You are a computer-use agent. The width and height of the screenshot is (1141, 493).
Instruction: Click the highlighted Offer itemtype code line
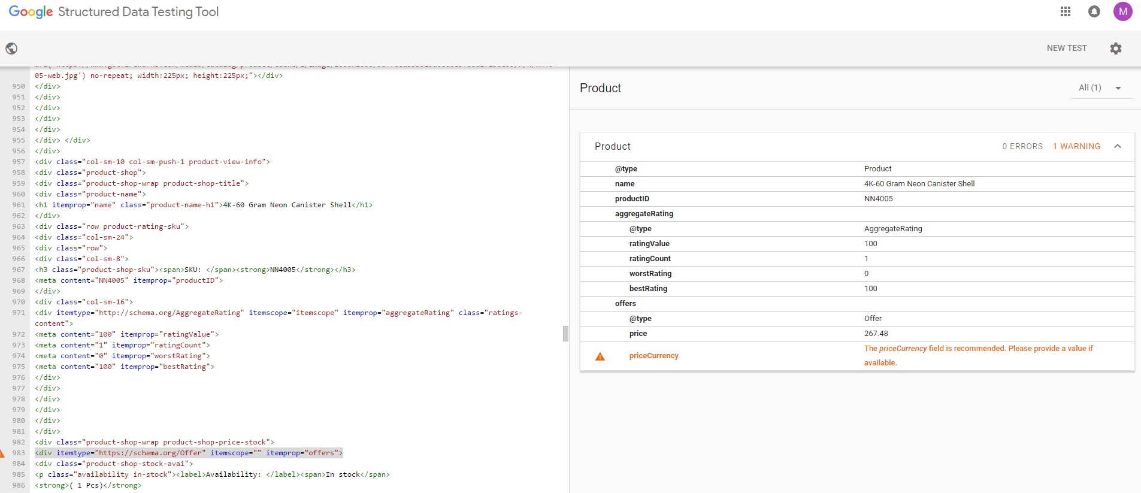click(x=189, y=453)
